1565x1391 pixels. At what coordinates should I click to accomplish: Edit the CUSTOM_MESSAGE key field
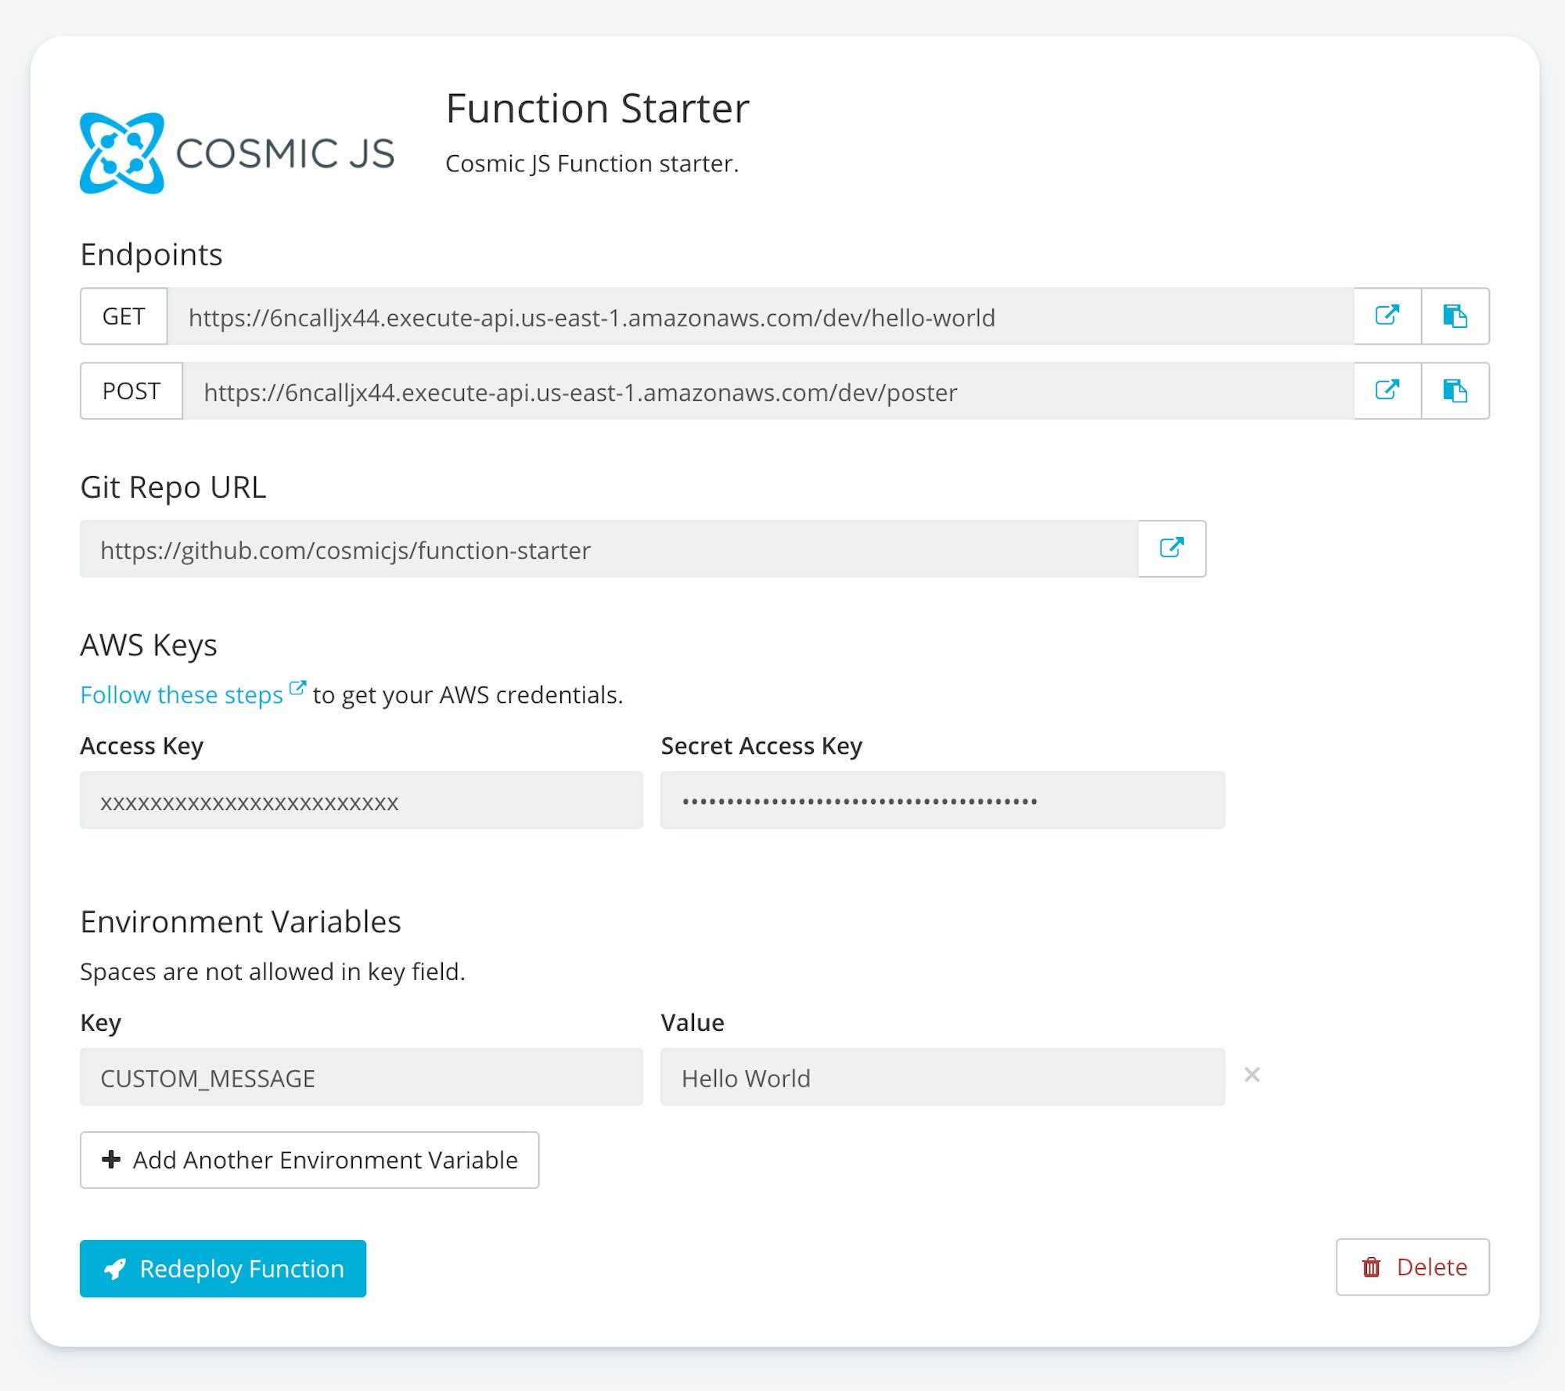361,1078
